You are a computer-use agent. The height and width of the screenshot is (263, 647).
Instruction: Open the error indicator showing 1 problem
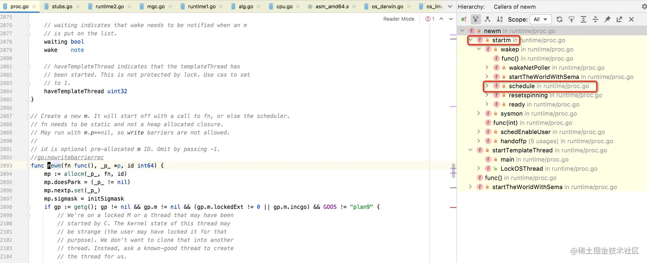(430, 19)
